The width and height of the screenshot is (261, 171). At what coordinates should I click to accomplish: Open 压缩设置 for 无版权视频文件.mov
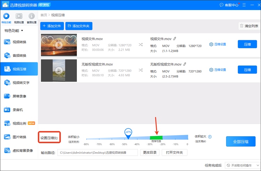click(217, 70)
